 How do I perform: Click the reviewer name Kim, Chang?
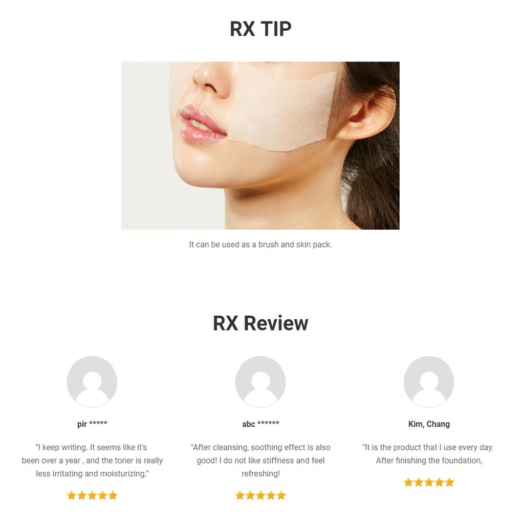[x=429, y=424]
